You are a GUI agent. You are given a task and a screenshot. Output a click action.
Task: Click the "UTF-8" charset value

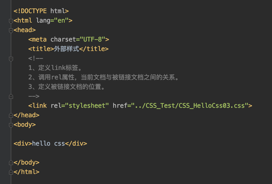point(92,39)
